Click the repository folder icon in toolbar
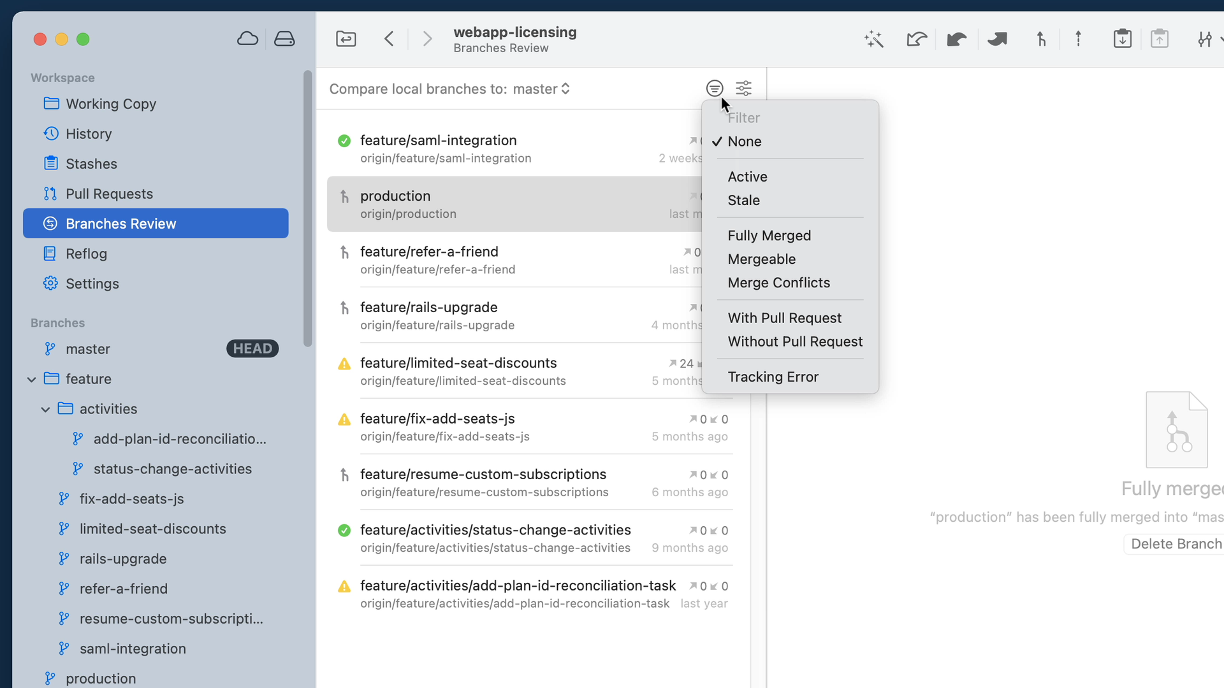This screenshot has width=1224, height=688. 346,39
